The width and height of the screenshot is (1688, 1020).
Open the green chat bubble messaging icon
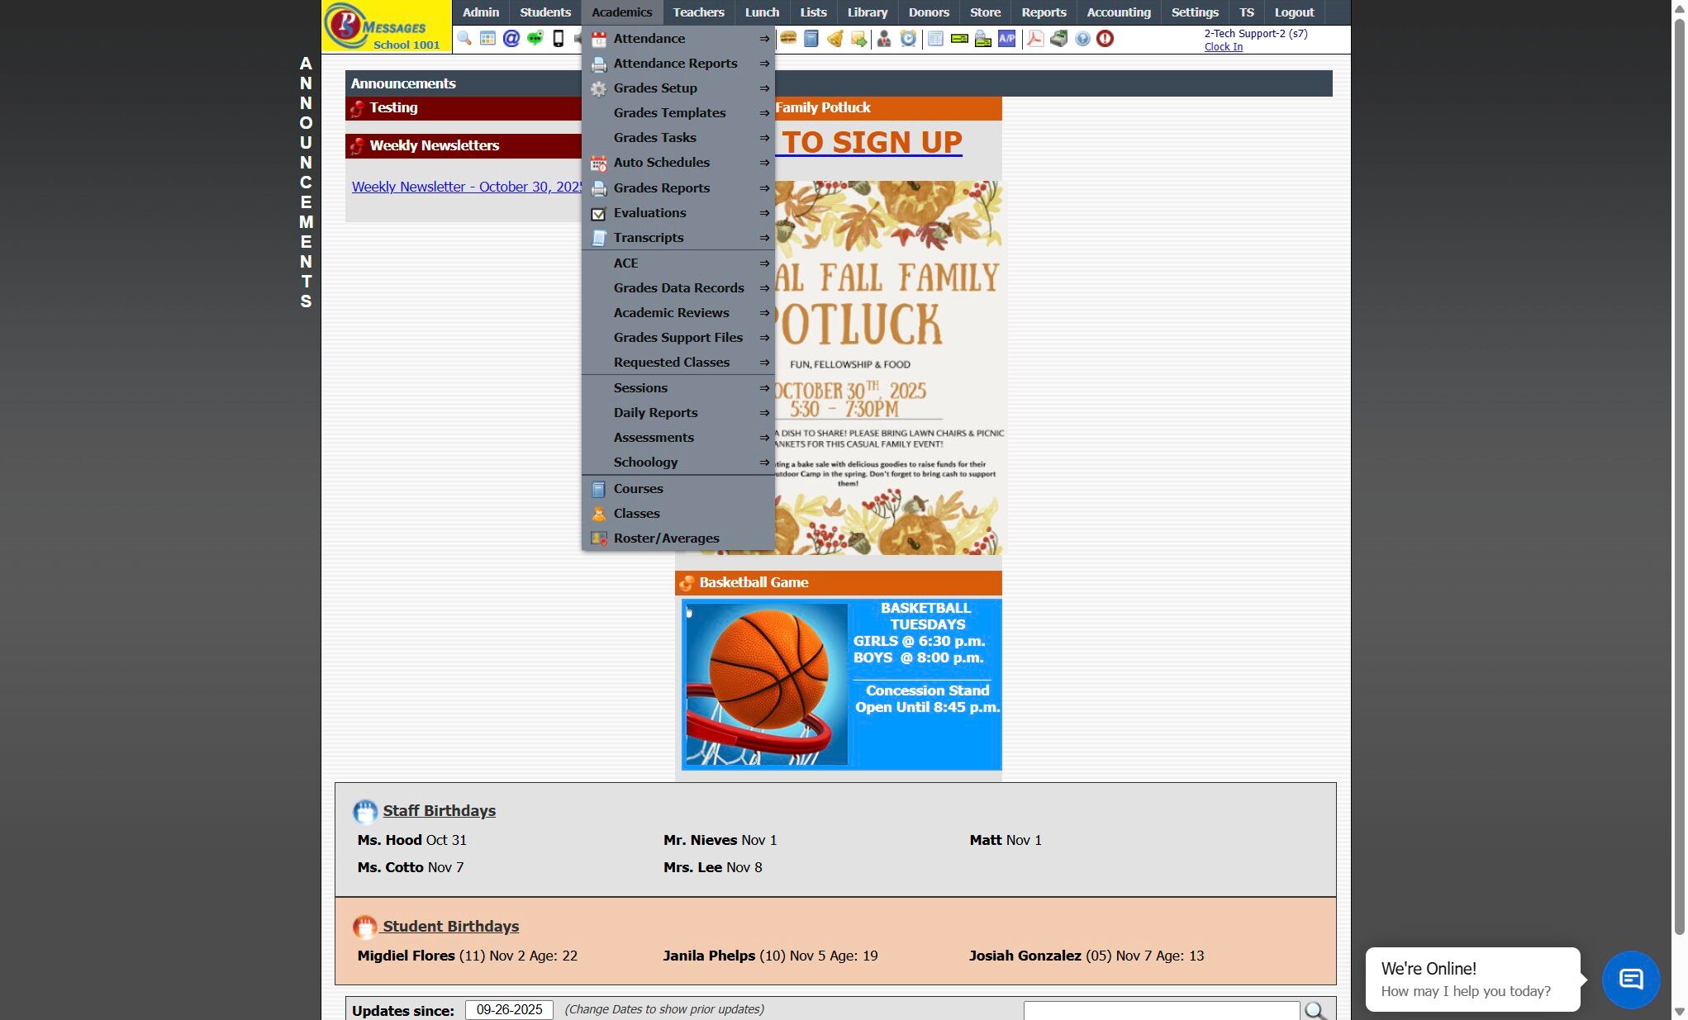point(535,39)
